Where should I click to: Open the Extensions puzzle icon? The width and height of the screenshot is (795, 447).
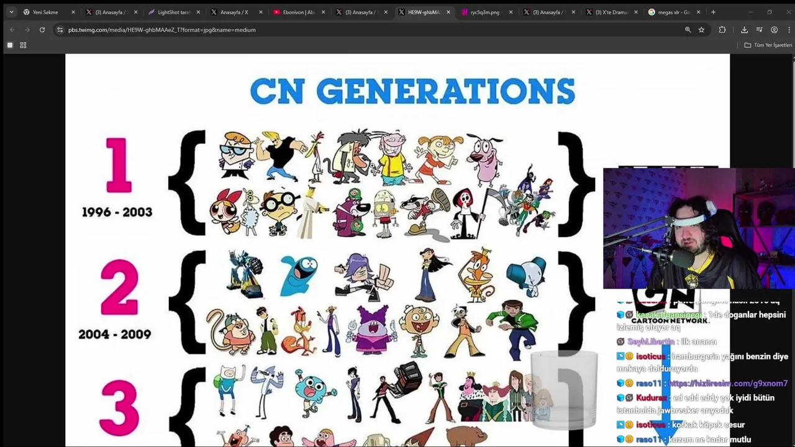pyautogui.click(x=722, y=30)
